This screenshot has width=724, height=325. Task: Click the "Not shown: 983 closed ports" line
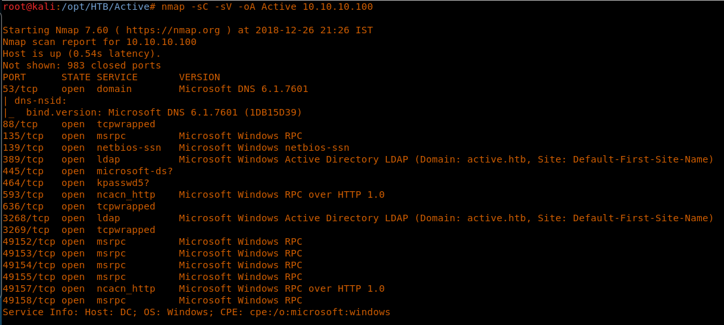(x=82, y=65)
